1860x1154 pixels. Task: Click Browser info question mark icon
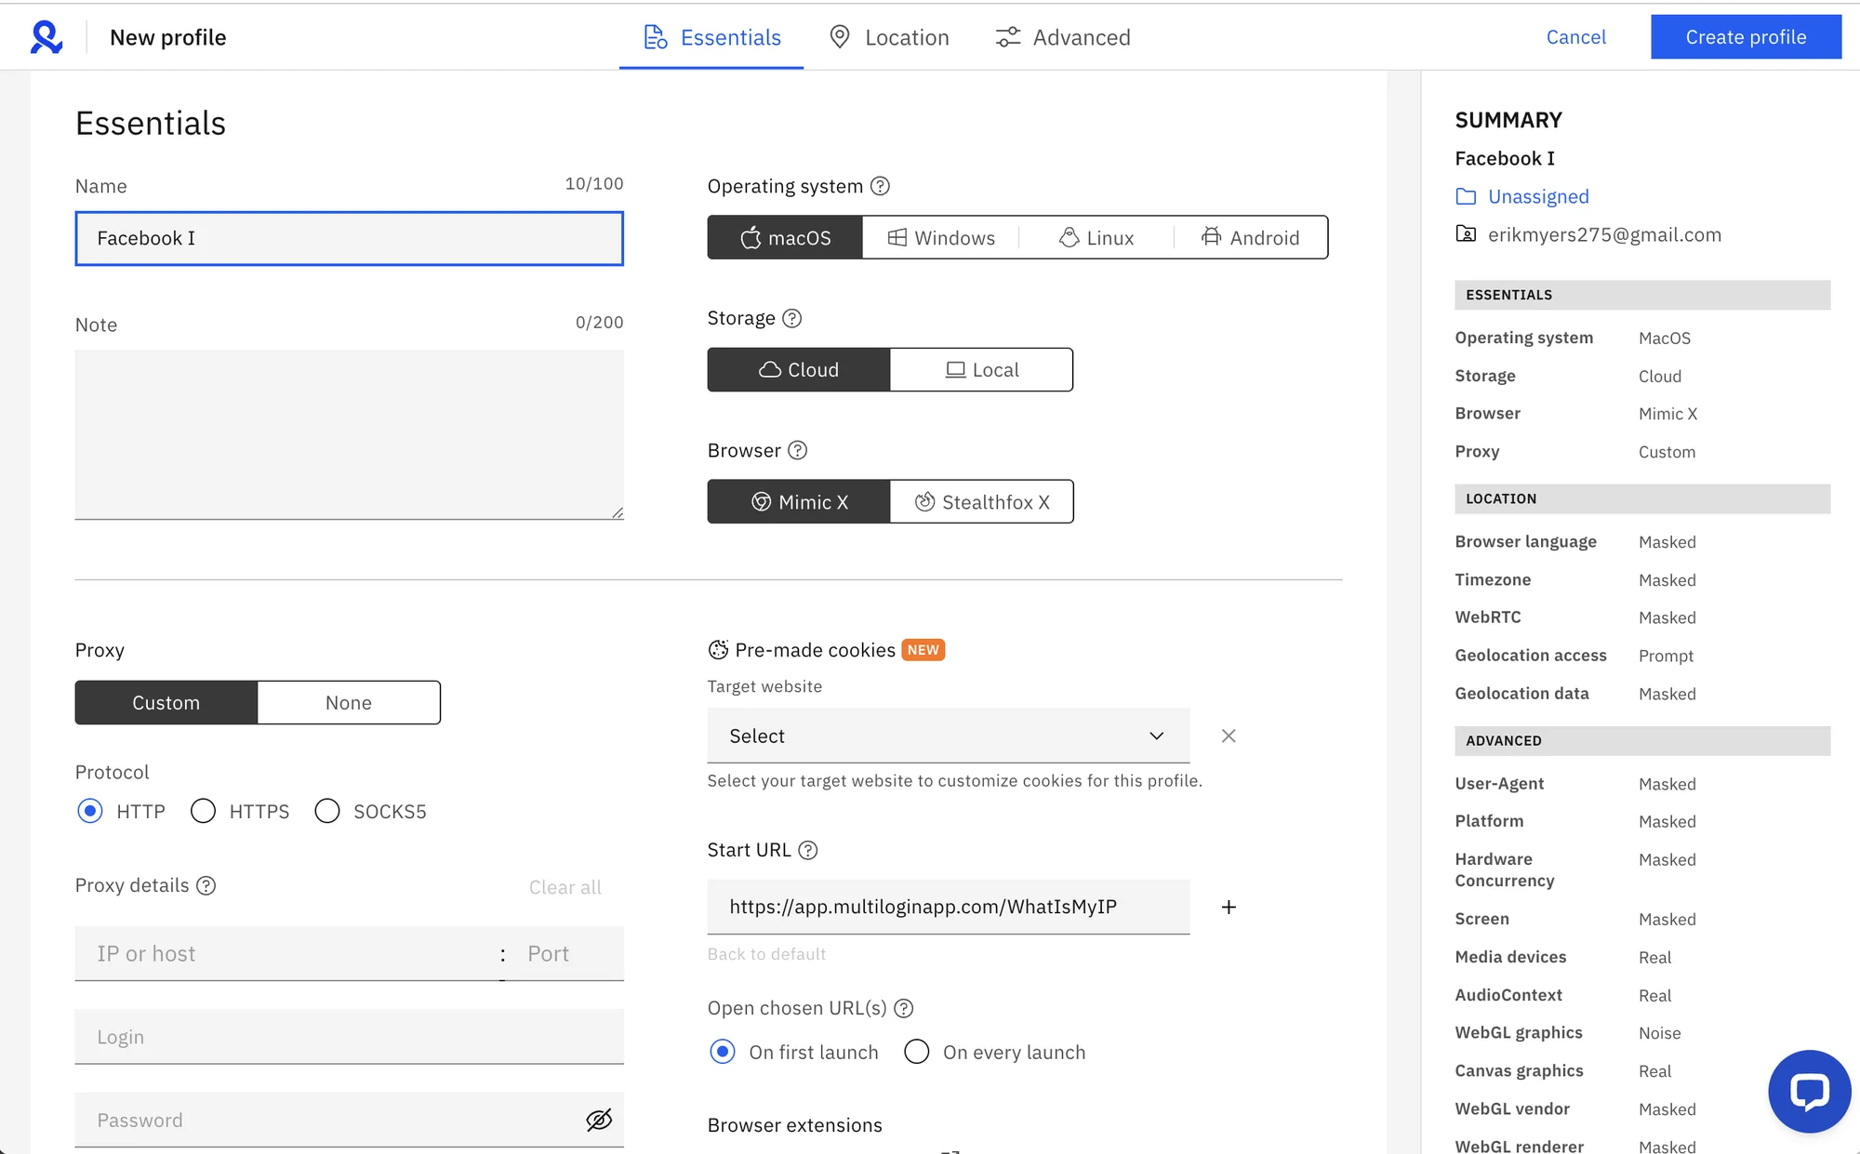[797, 450]
